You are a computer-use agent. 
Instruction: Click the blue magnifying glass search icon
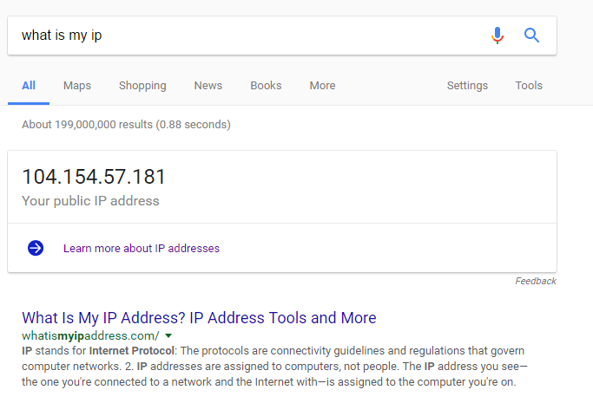531,36
